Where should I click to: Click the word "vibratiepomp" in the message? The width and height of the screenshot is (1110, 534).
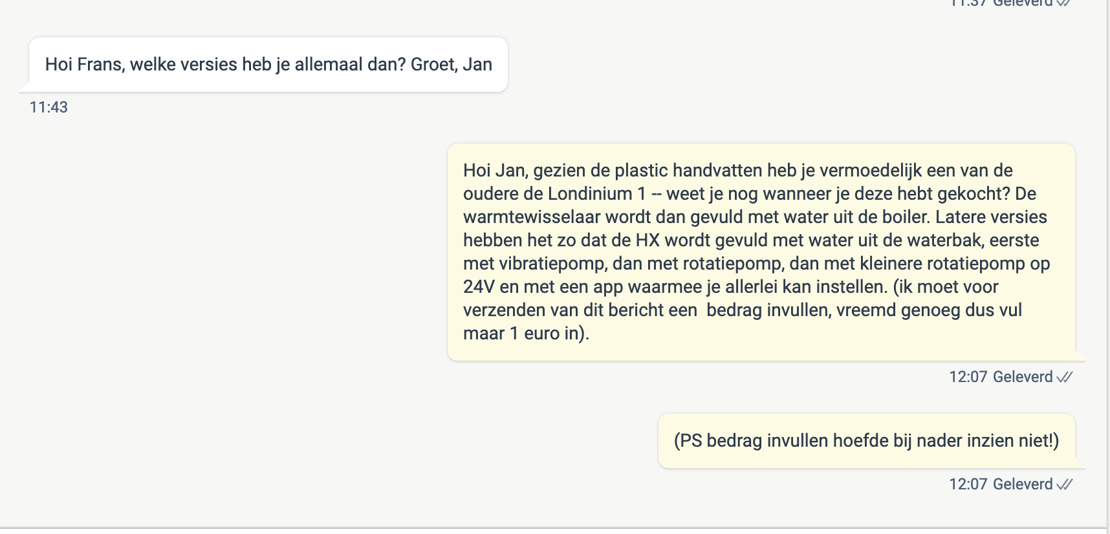coord(551,264)
